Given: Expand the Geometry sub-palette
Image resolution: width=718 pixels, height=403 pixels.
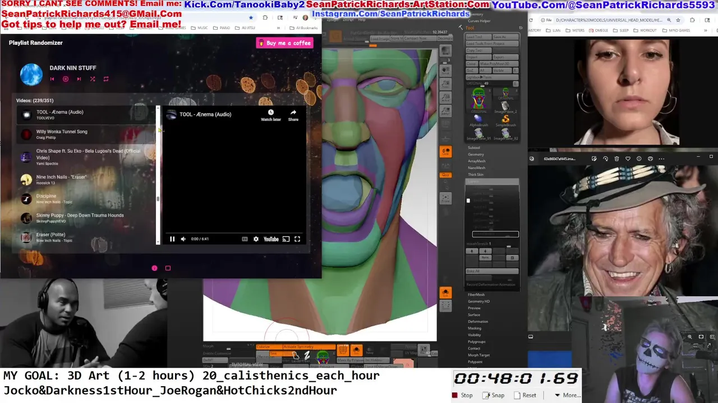Looking at the screenshot, I should click(476, 154).
